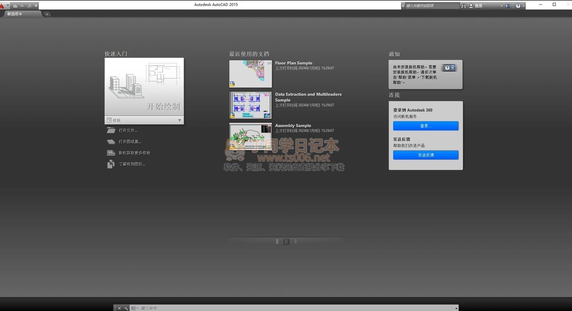The image size is (572, 311).
Task: Switch recent documents to the right view mode
Action: coord(295,242)
